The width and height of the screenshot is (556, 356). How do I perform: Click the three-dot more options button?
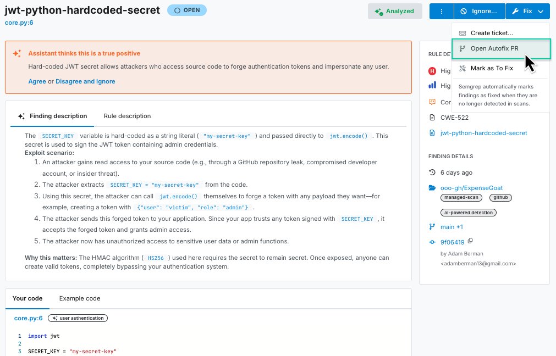click(x=442, y=12)
